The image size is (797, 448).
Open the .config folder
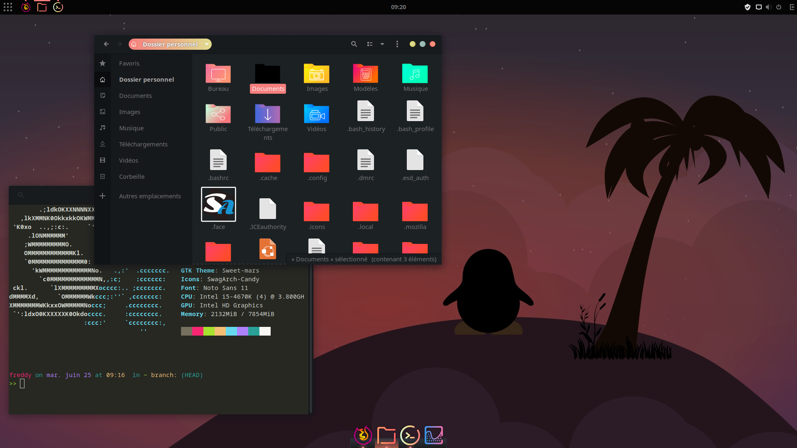(317, 163)
